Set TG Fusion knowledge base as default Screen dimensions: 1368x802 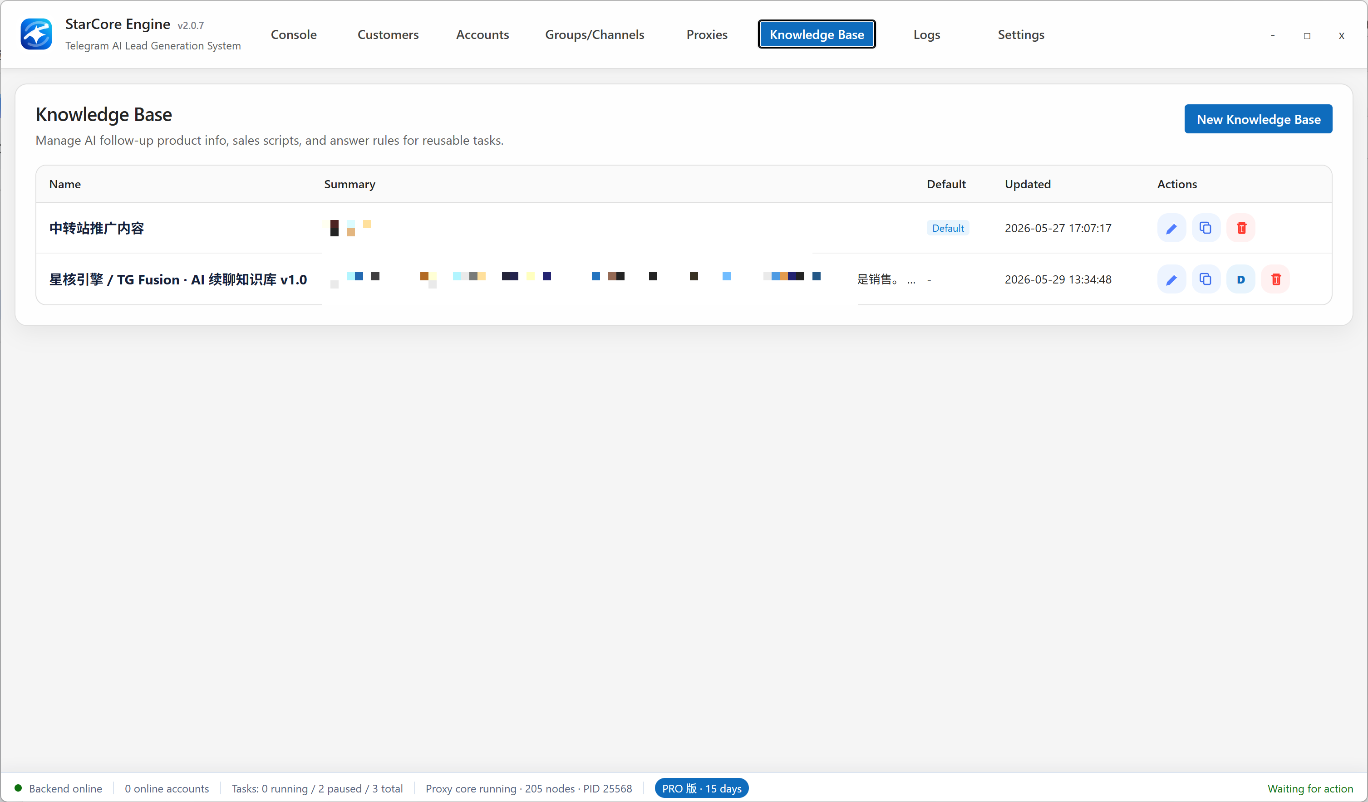[1241, 279]
